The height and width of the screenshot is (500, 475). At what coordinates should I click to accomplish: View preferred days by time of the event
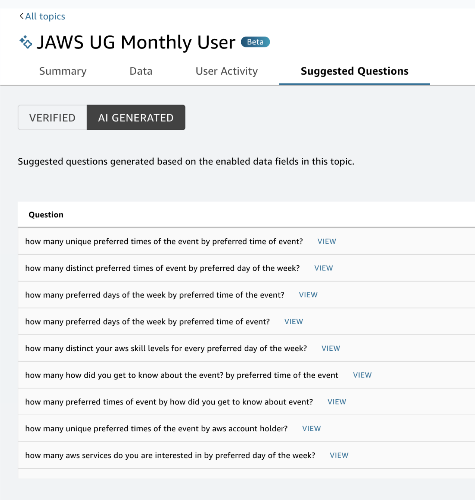click(x=308, y=295)
